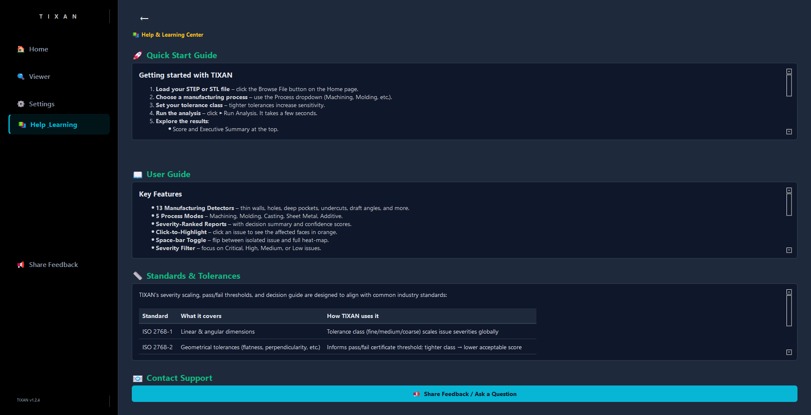Click 'Space-bar Toggle' bullet
The height and width of the screenshot is (415, 811).
coord(181,240)
